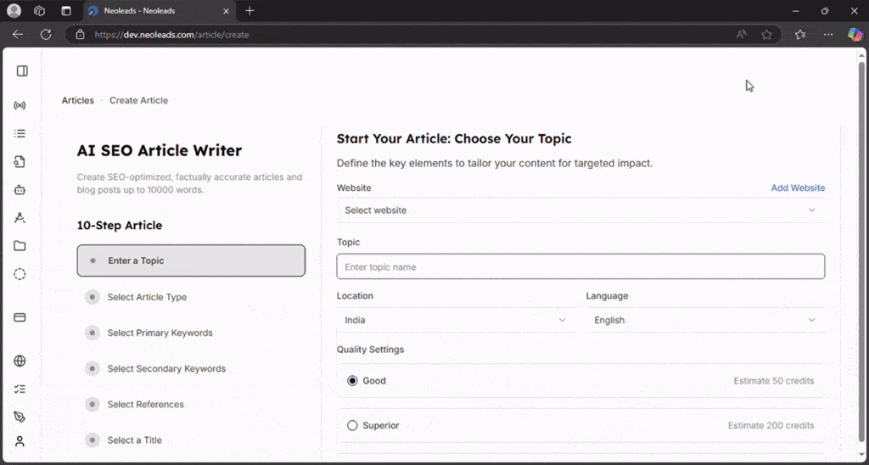Select the Superior quality option

[352, 426]
